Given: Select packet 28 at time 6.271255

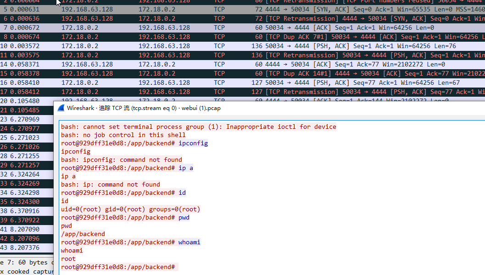Looking at the screenshot, I should click(27, 156).
